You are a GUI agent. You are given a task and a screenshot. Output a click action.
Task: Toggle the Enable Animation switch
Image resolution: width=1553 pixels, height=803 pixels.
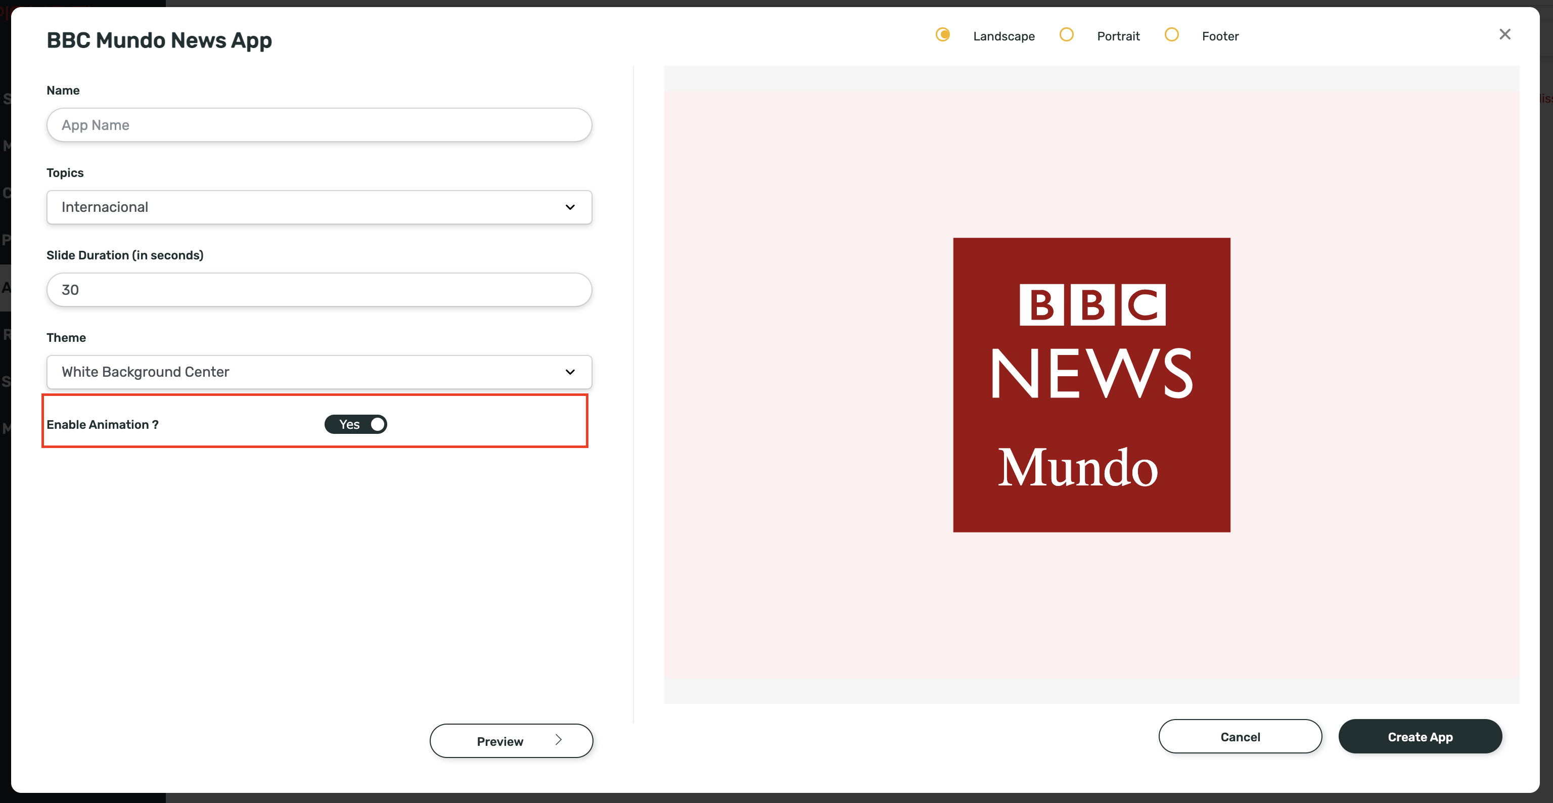356,424
